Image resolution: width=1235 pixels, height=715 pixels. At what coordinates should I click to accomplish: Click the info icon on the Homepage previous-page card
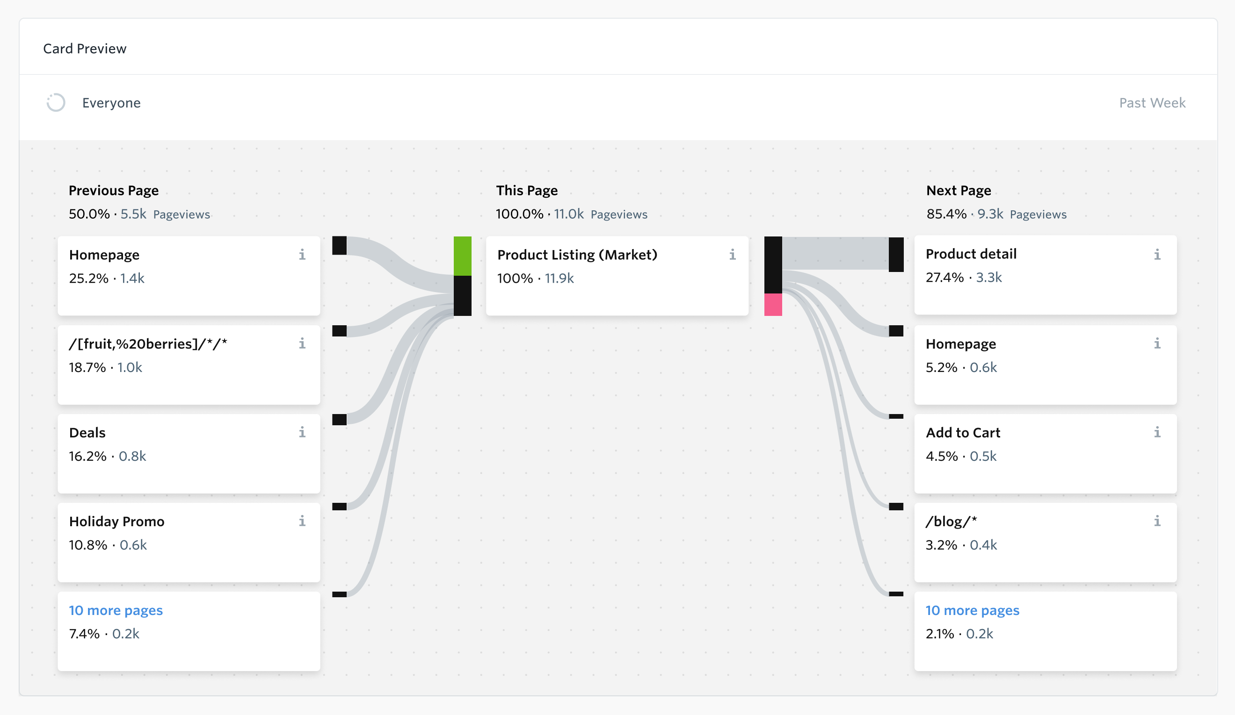302,255
